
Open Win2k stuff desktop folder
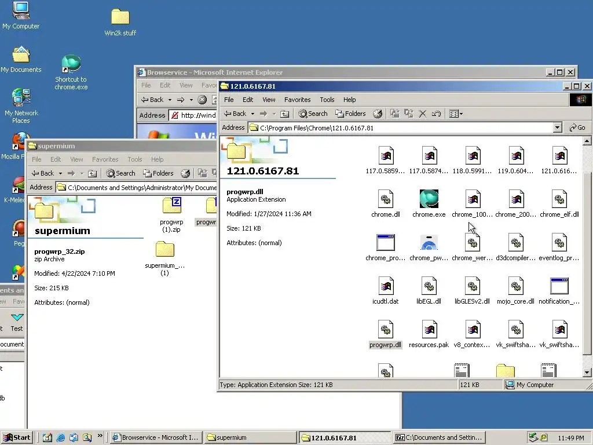120,23
